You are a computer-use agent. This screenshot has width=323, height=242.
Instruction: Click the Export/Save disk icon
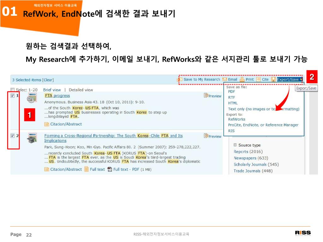273,79
